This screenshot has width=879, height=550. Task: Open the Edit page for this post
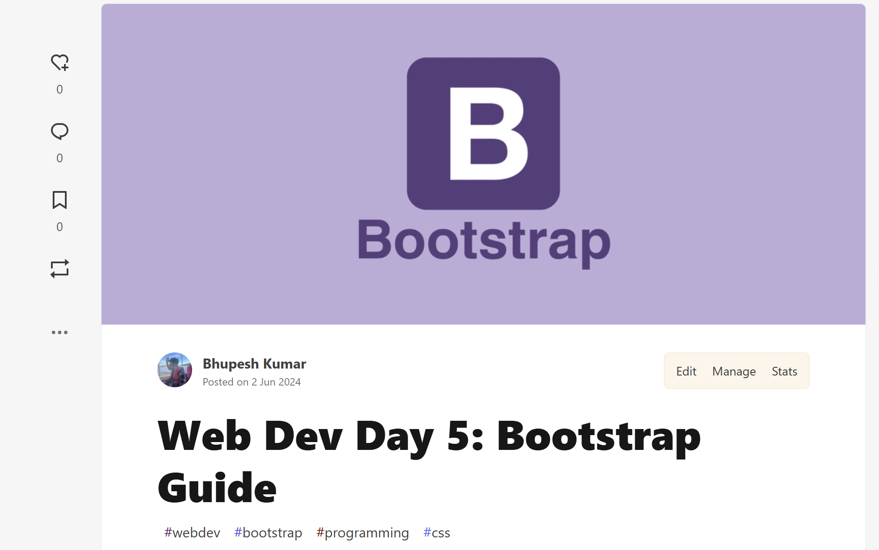685,371
